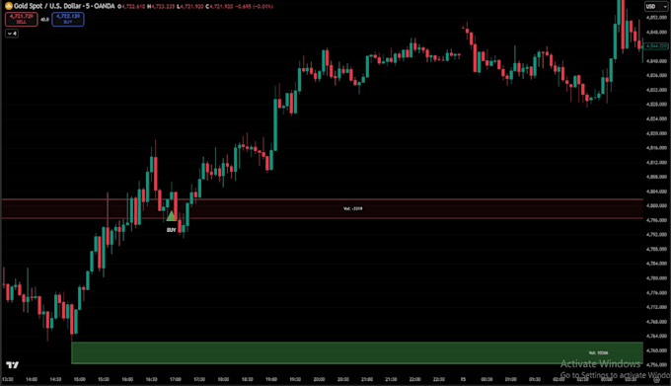The image size is (671, 386).
Task: Click the price change -0.695 (-0.01%)
Action: pos(255,7)
